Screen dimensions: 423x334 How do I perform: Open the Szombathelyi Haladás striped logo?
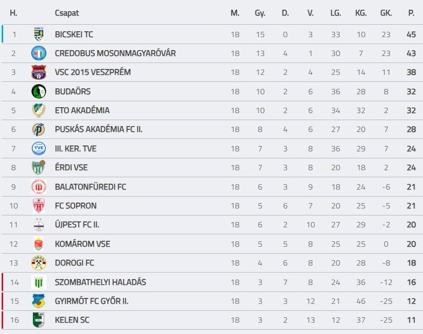click(39, 282)
